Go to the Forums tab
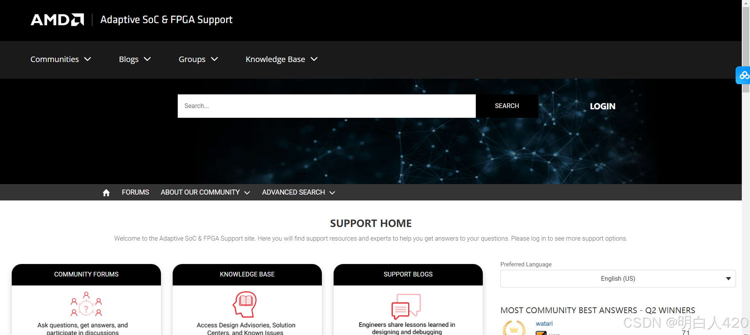This screenshot has height=335, width=750. tap(135, 192)
